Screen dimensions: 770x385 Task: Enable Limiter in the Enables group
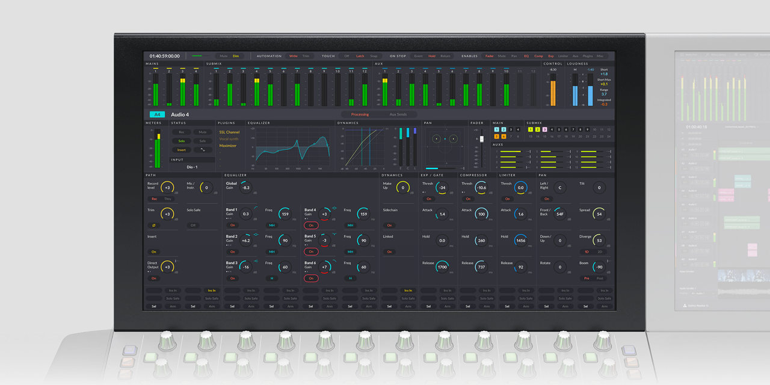coord(563,56)
